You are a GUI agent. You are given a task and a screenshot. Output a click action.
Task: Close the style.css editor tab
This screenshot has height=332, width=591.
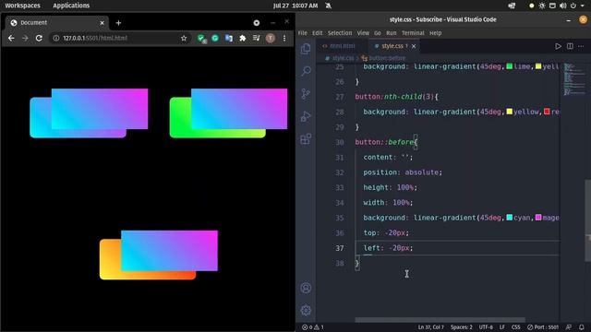tap(414, 46)
